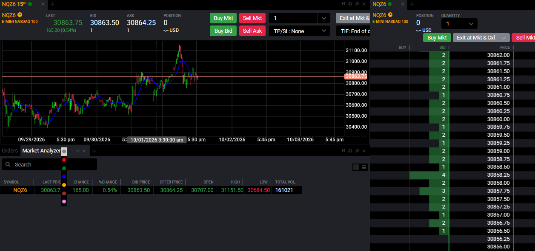Viewport: 535px width, 251px height.
Task: Select the Market Analyzer tab
Action: pos(41,151)
